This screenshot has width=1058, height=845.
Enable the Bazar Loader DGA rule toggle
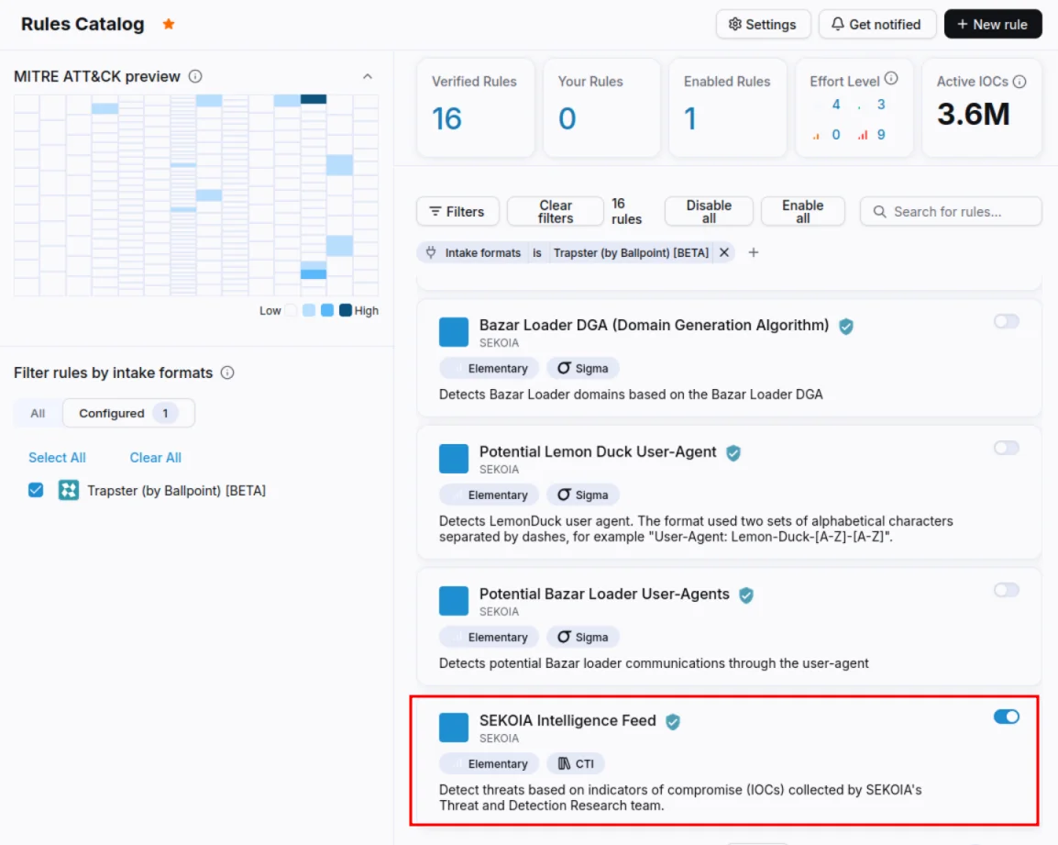coord(1006,321)
